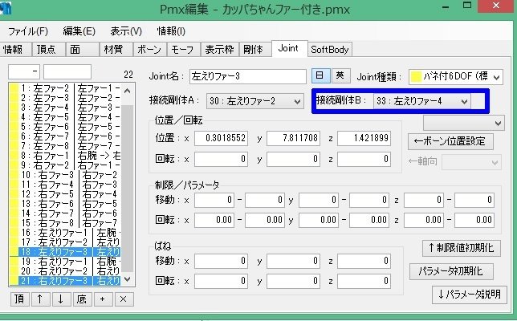Screen dimensions: 517x321
Task: Click the 位置 y value field
Action: click(x=293, y=138)
